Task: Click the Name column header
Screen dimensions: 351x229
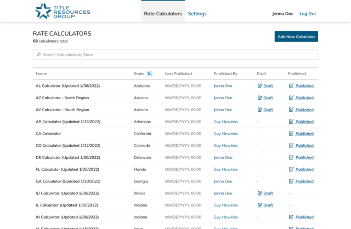Action: coord(41,73)
